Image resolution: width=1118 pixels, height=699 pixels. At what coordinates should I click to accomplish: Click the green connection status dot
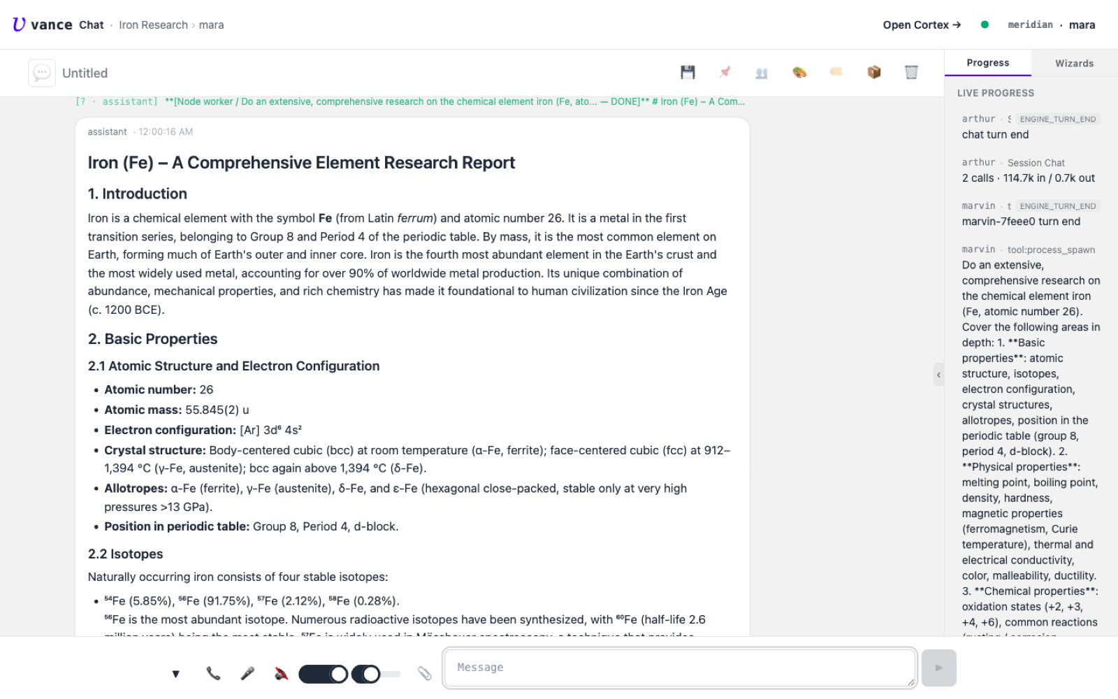coord(985,24)
